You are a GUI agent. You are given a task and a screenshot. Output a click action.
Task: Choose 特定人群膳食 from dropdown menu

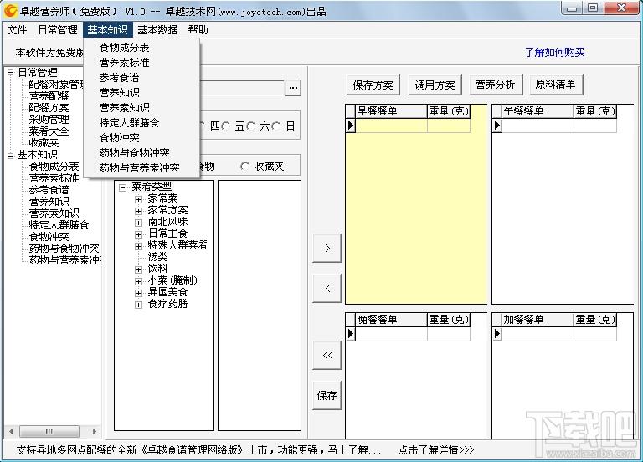tap(141, 122)
